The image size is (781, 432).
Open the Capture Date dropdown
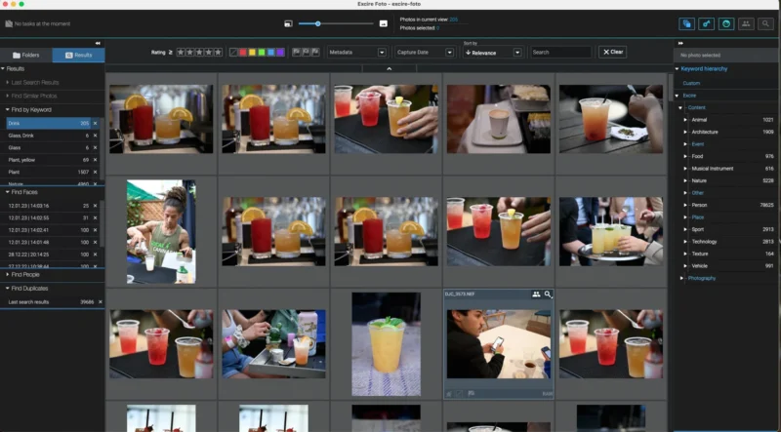click(x=425, y=52)
